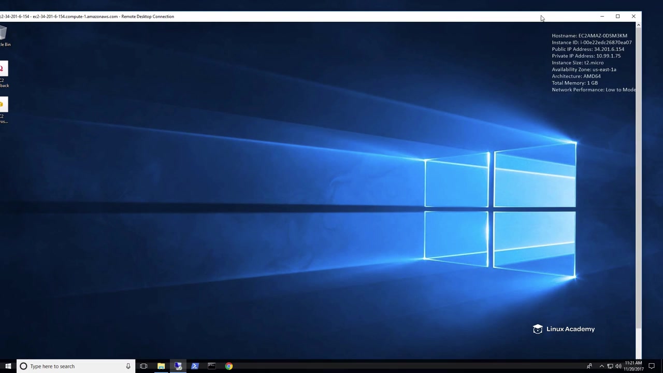This screenshot has height=373, width=663.
Task: Open Windows PowerShell from the taskbar
Action: click(195, 366)
